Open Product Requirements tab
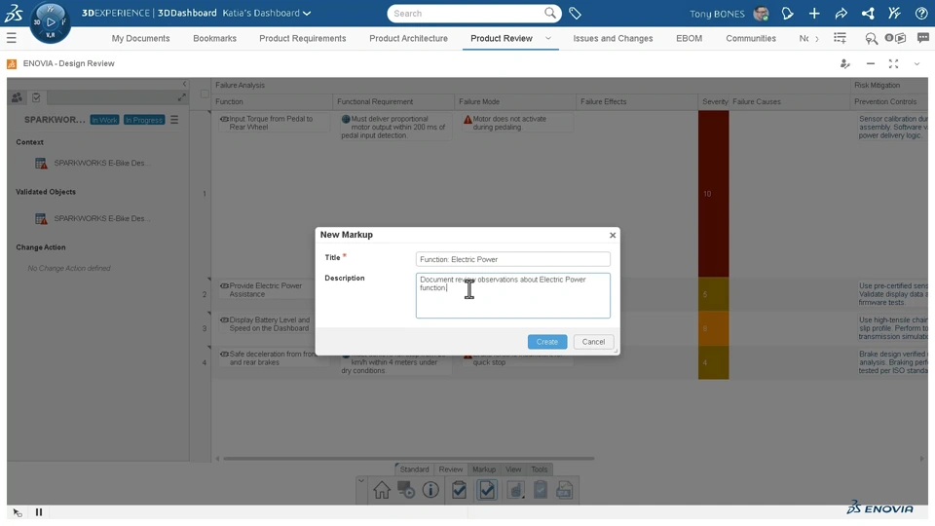Screen dimensions: 935x526 coord(302,38)
